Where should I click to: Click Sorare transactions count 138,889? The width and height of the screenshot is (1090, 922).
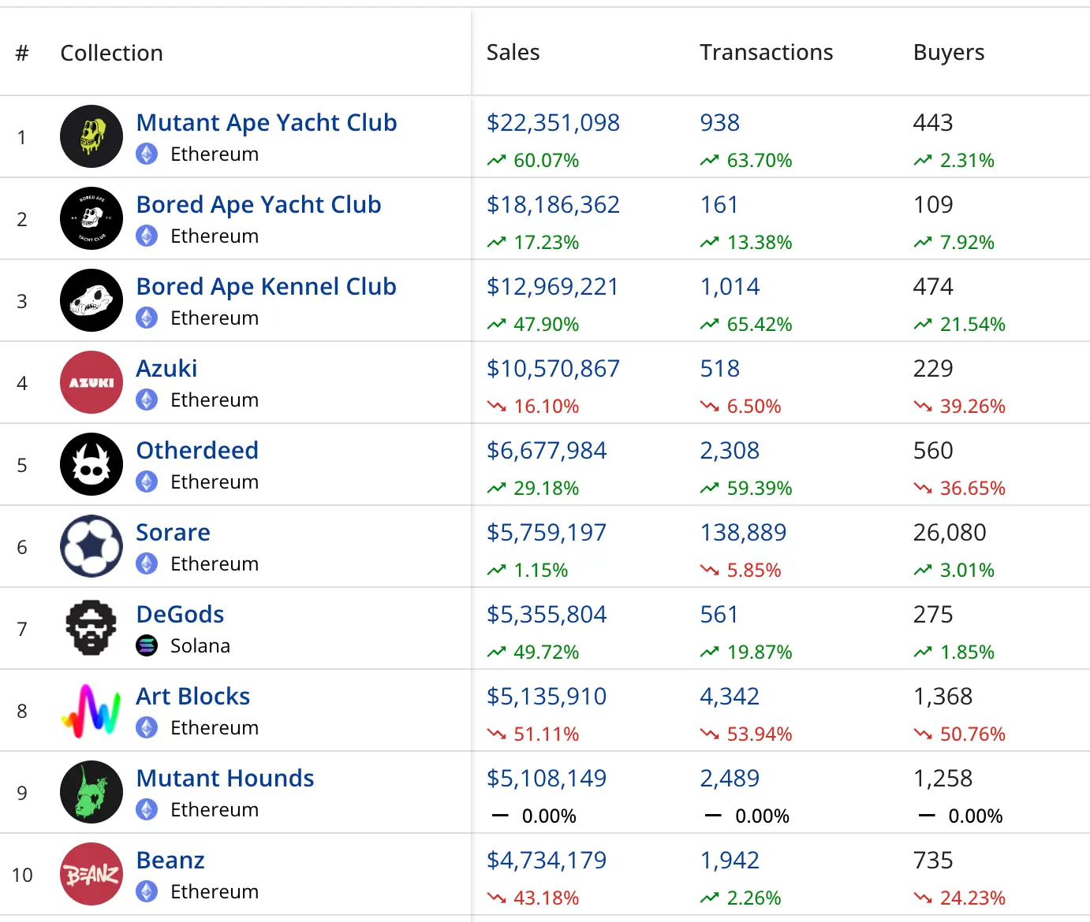click(x=743, y=533)
